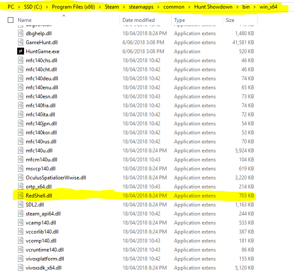
Task: Expand the chevron after Steam
Action: pos(124,7)
